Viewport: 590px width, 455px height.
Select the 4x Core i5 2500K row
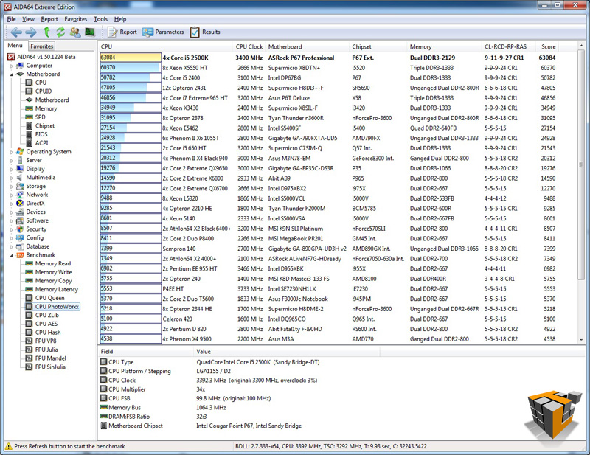point(327,58)
